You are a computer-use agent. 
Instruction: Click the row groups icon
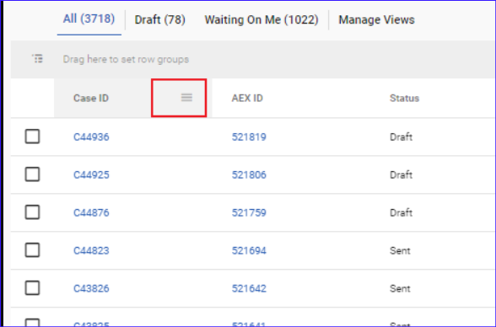click(x=37, y=59)
